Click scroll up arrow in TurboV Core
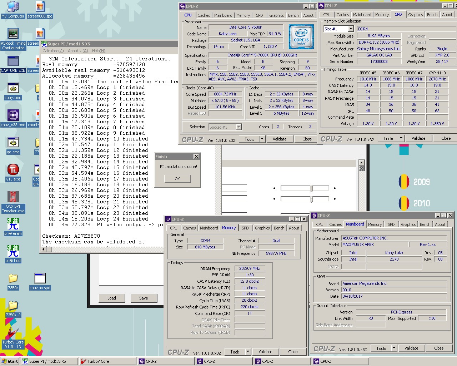Screen dimensions: 457x366 pos(362,163)
